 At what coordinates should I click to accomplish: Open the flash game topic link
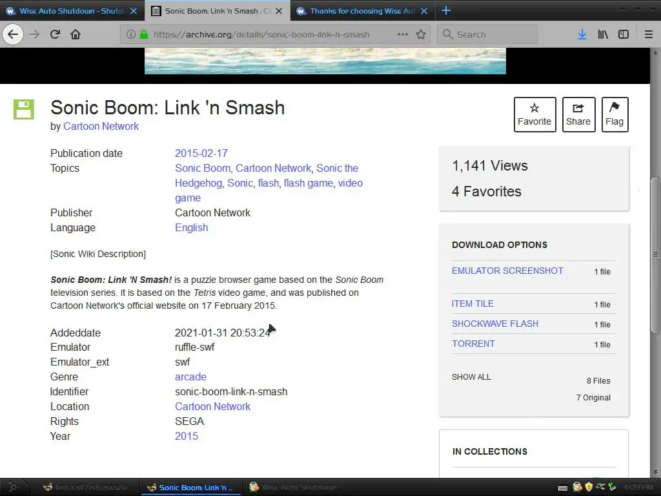click(308, 183)
